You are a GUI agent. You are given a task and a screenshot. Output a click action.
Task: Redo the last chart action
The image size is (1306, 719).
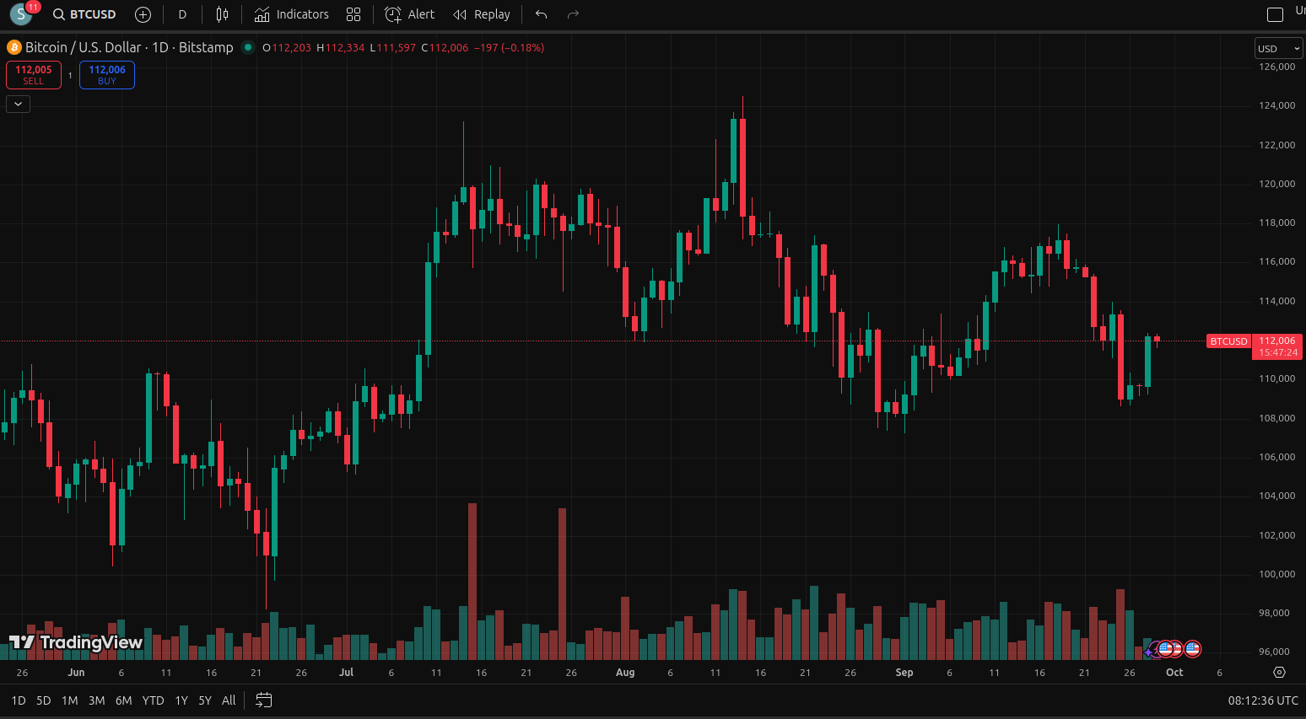(x=574, y=14)
